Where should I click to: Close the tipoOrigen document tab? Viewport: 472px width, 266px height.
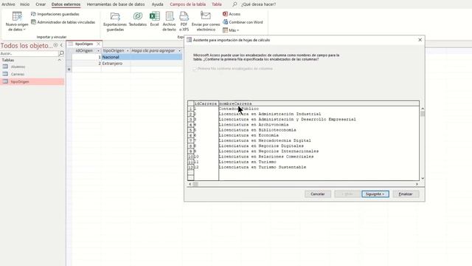coord(98,44)
